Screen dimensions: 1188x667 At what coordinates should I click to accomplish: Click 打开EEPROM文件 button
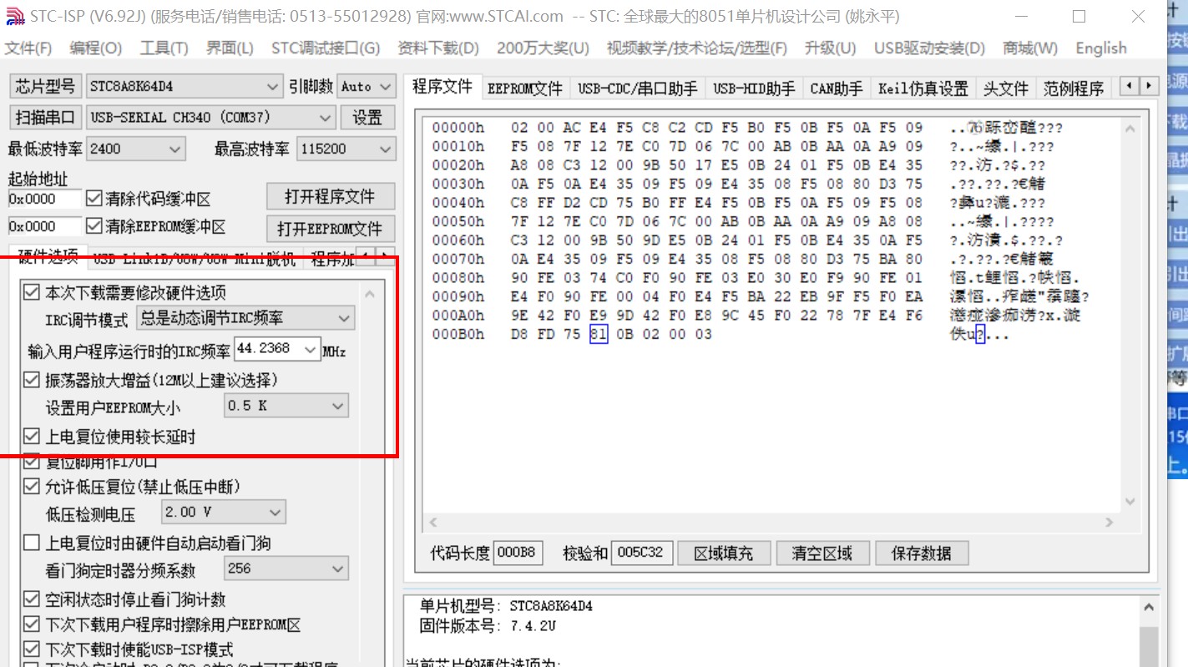click(x=330, y=228)
